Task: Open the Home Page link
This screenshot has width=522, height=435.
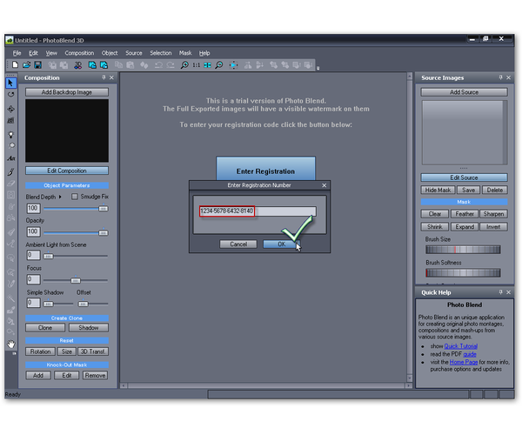Action: [464, 362]
